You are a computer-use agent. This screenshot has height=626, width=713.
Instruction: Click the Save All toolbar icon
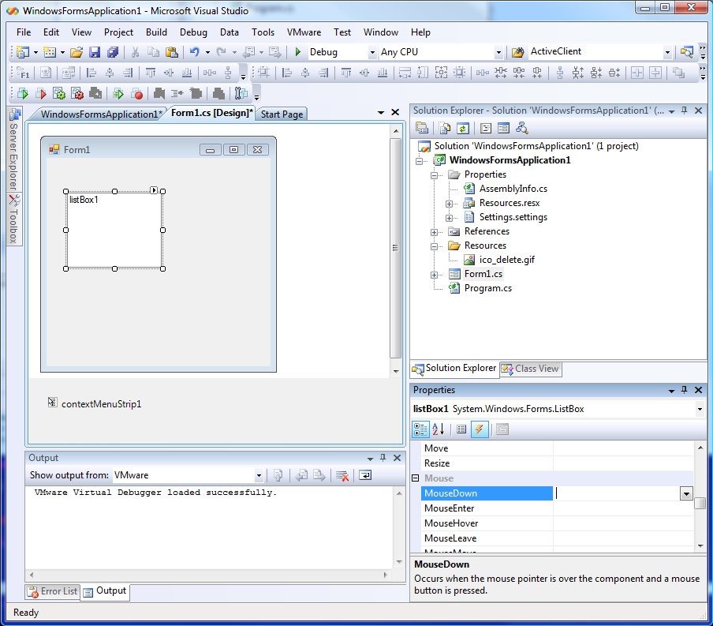tap(112, 52)
